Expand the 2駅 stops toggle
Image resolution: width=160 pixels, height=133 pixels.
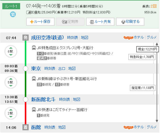pyautogui.click(x=10, y=113)
